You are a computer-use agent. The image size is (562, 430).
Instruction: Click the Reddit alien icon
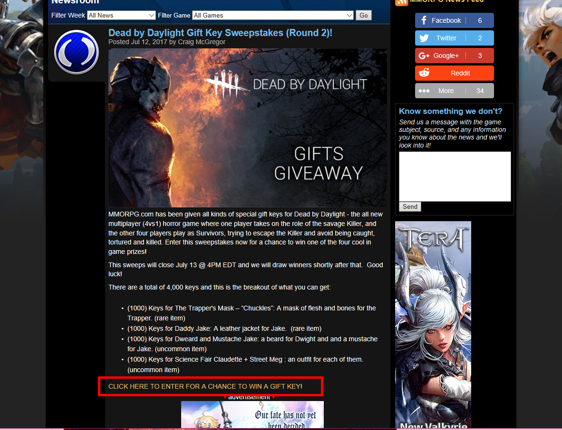tap(424, 73)
